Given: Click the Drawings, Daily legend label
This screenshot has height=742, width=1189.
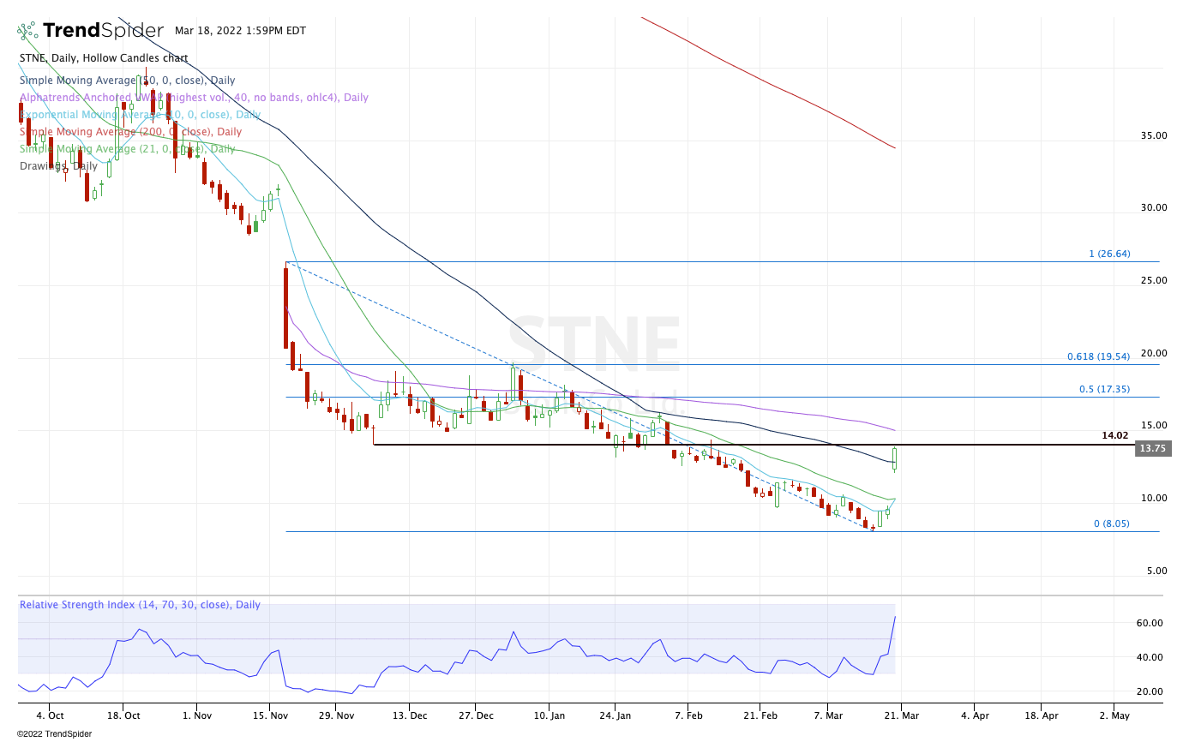Looking at the screenshot, I should pyautogui.click(x=58, y=166).
